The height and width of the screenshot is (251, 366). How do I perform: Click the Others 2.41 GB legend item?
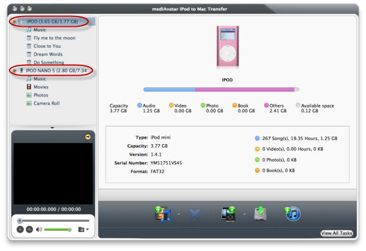(276, 108)
